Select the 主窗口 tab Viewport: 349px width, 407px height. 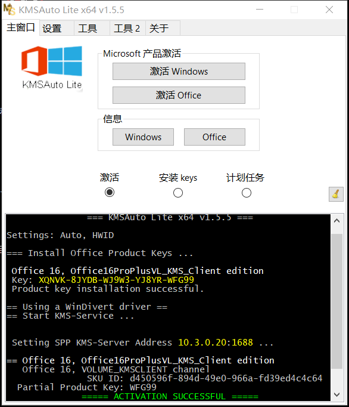point(21,27)
